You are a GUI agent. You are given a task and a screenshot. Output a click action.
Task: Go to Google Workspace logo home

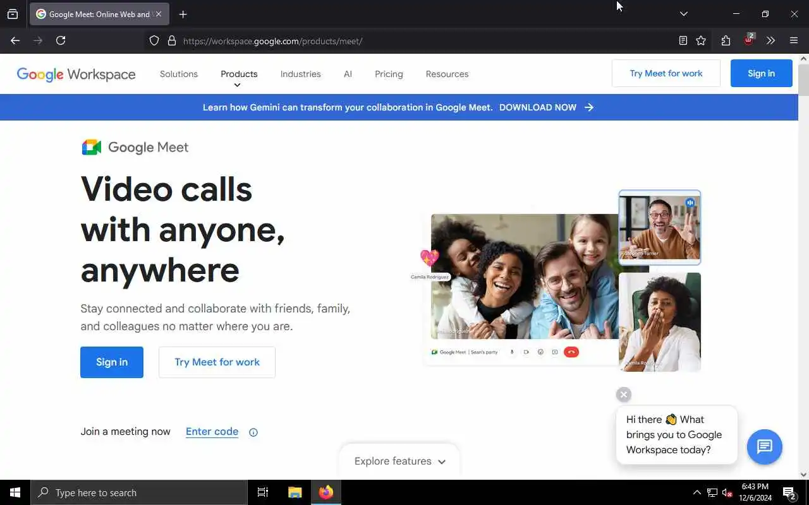76,74
